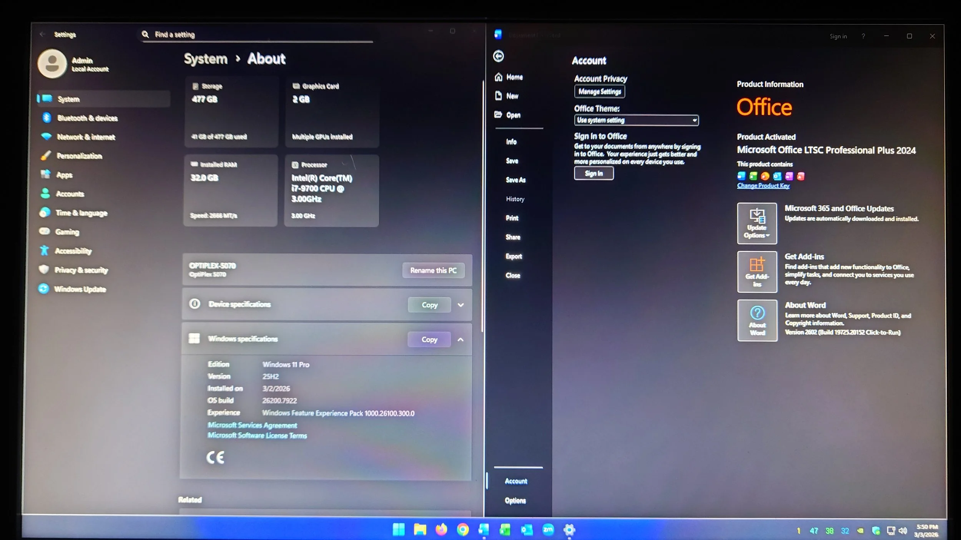Click the Storage 477 GB card
This screenshot has width=961, height=540.
coord(231,111)
